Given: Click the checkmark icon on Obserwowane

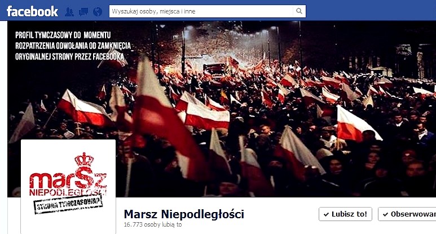Looking at the screenshot, I should (x=385, y=214).
